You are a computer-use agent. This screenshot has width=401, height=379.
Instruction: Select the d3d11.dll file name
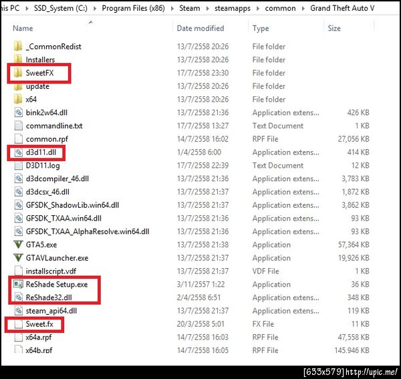(x=41, y=152)
